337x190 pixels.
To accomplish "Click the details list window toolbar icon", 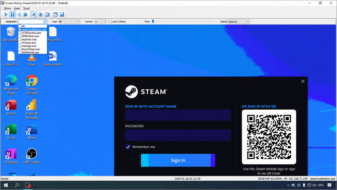I will tap(55, 15).
